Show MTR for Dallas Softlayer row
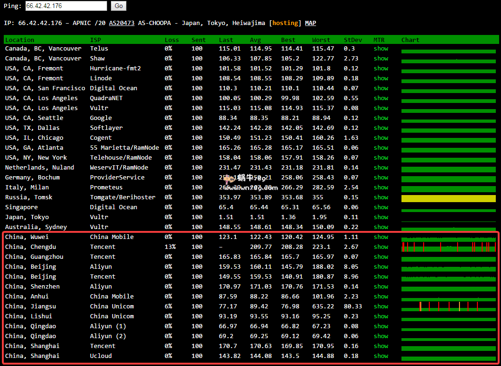This screenshot has height=366, width=501. pyautogui.click(x=381, y=128)
